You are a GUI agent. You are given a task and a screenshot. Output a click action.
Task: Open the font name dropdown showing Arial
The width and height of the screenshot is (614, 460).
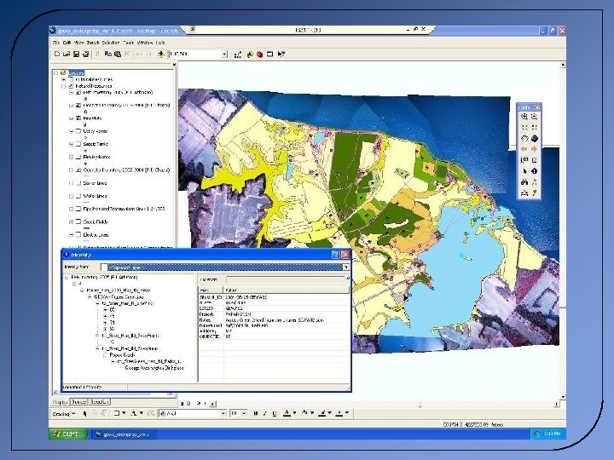pos(223,413)
